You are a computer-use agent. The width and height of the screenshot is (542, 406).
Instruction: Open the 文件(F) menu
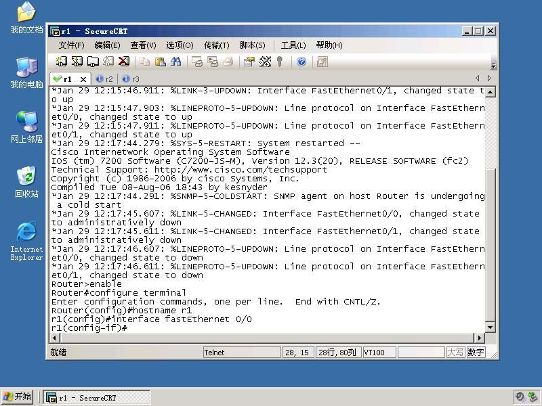(71, 45)
